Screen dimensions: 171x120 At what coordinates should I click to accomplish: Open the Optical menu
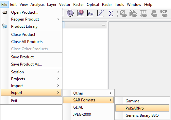93,5
